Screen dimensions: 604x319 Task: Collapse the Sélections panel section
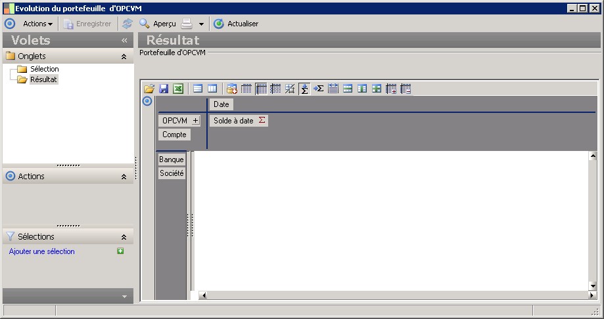(124, 237)
